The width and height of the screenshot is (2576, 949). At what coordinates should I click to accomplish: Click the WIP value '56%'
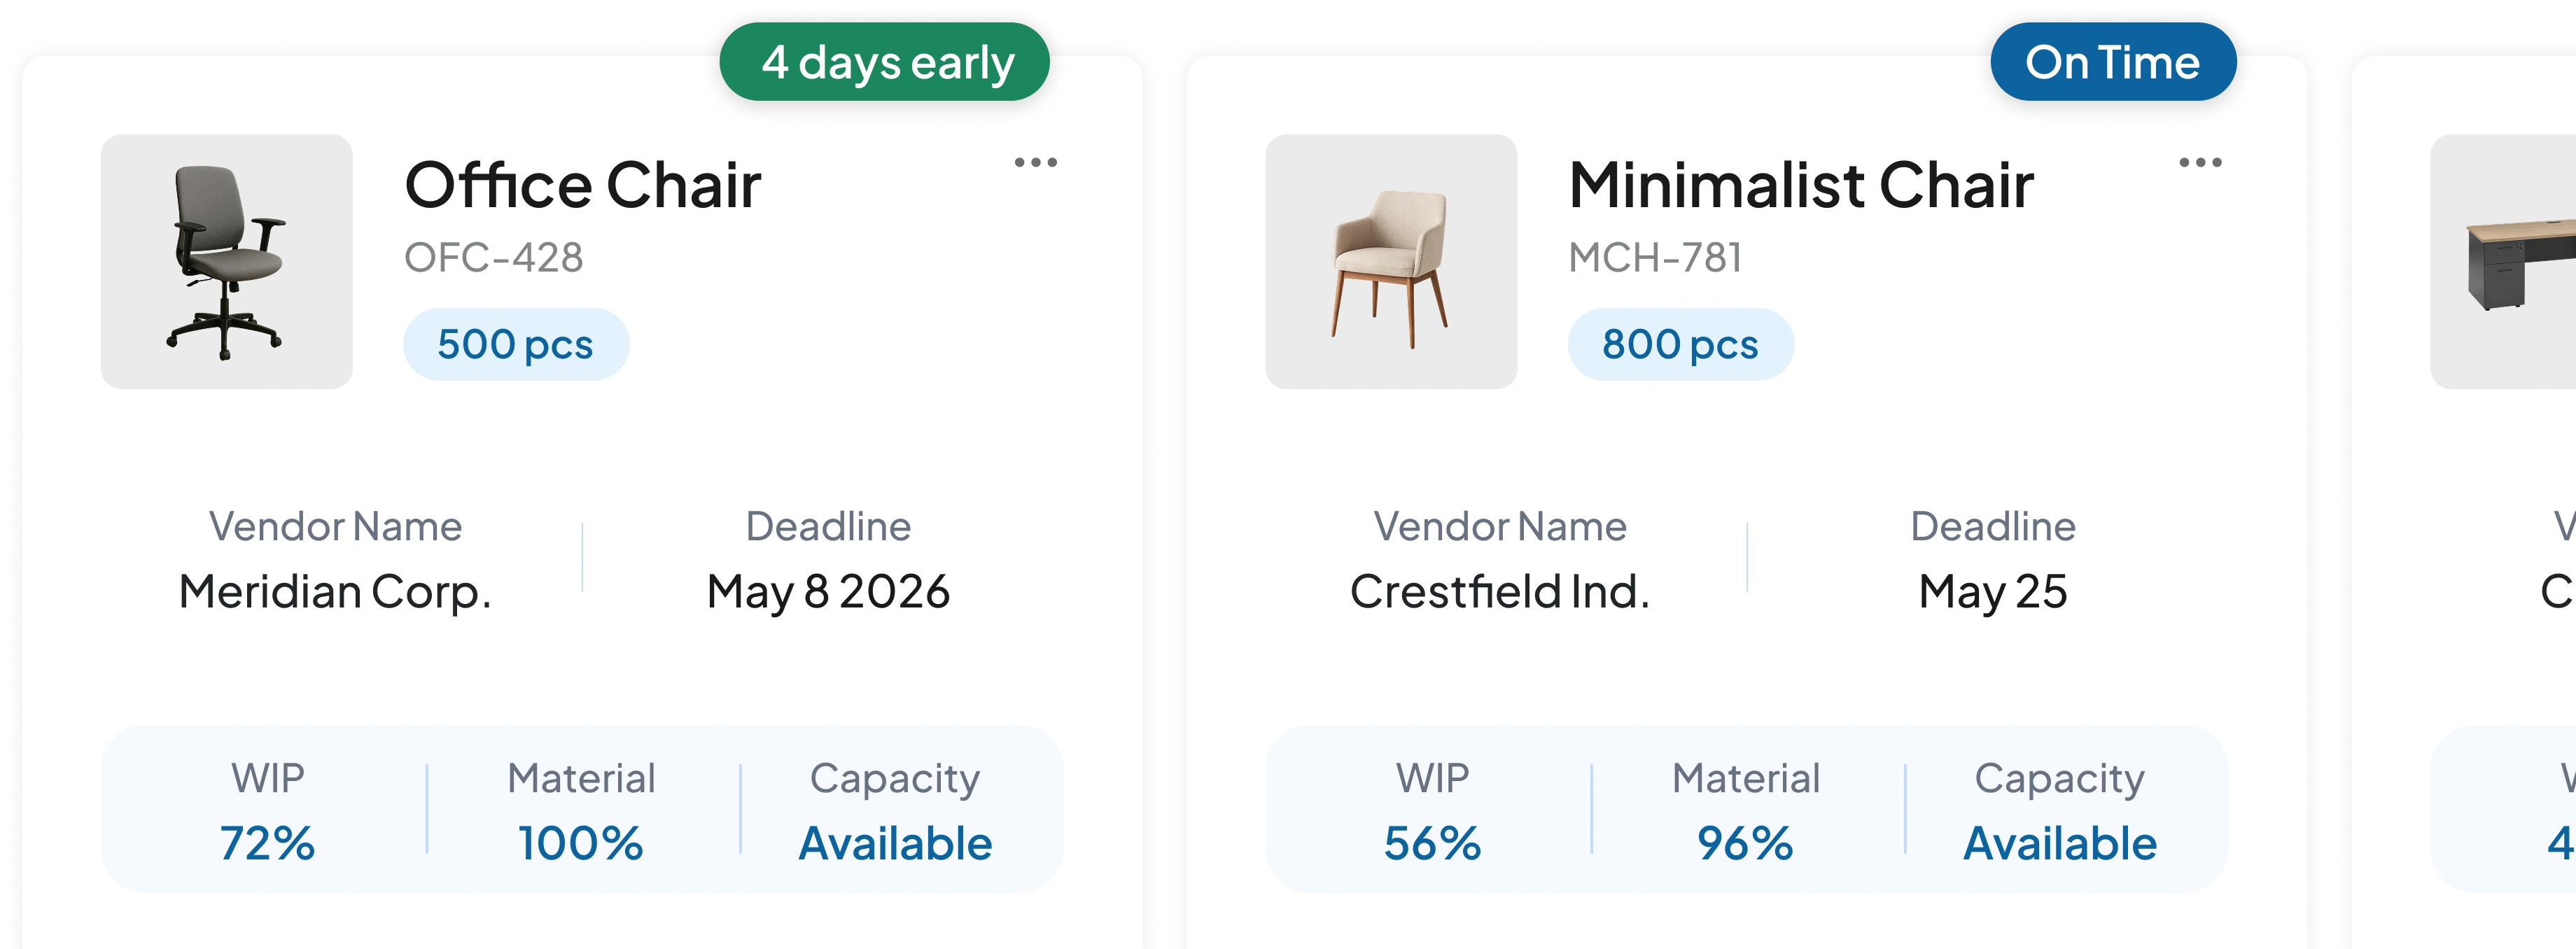[x=1432, y=843]
